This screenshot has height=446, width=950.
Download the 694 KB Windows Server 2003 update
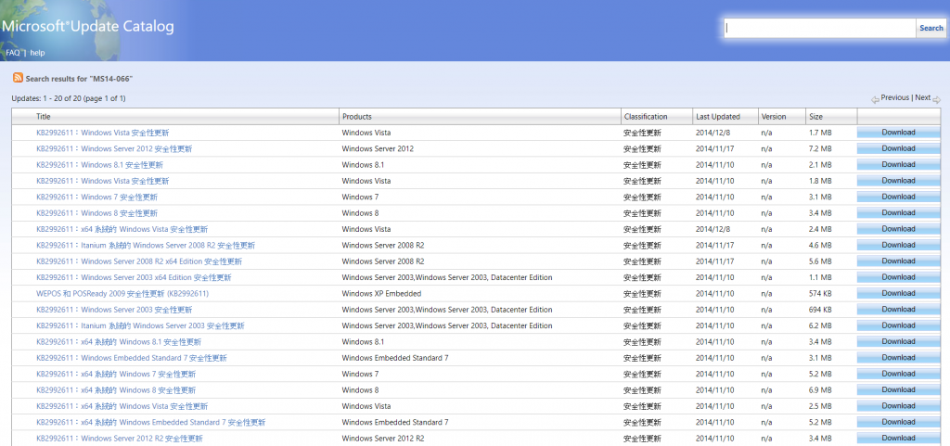898,310
